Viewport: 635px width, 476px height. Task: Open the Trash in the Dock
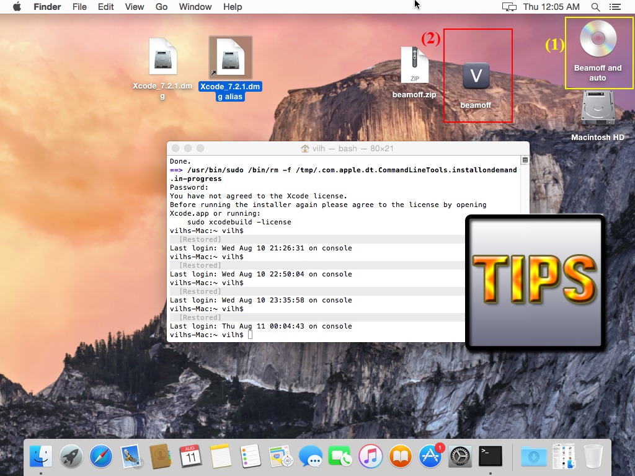tap(593, 456)
